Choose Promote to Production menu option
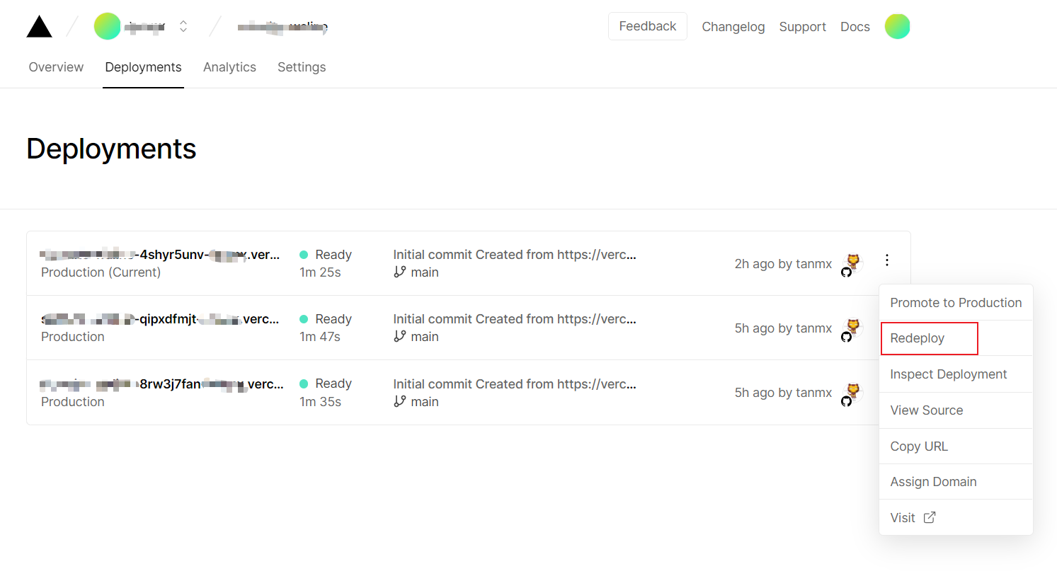This screenshot has width=1057, height=588. pos(956,303)
